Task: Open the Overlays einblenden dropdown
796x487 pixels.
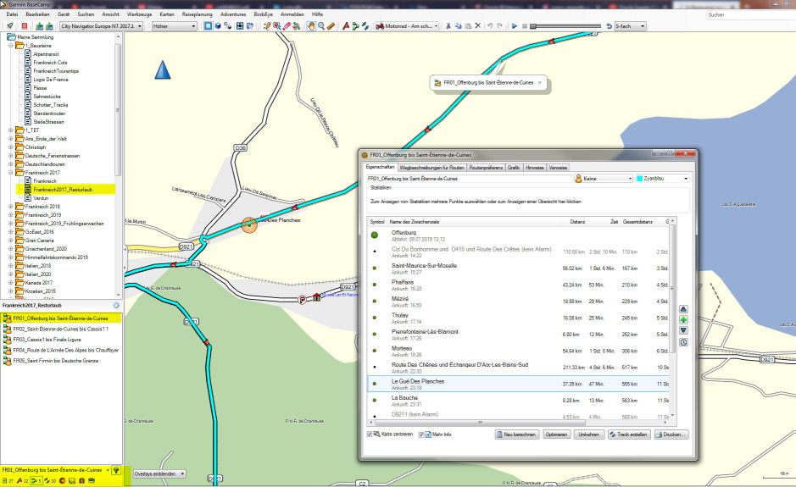Action: (x=159, y=473)
